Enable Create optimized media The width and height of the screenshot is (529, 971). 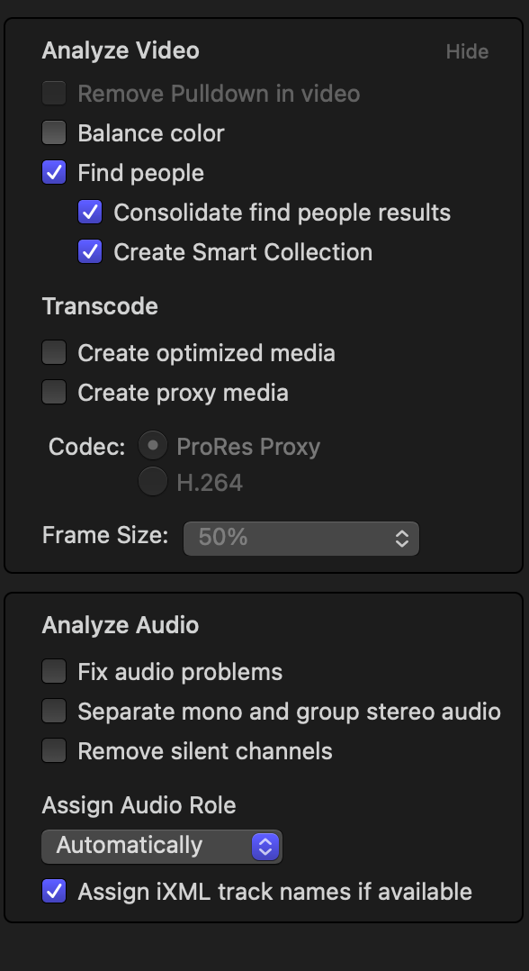point(54,353)
